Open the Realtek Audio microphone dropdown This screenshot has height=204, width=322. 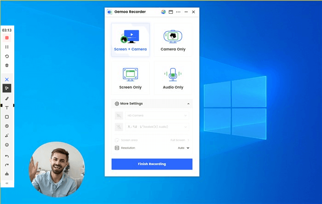157,127
